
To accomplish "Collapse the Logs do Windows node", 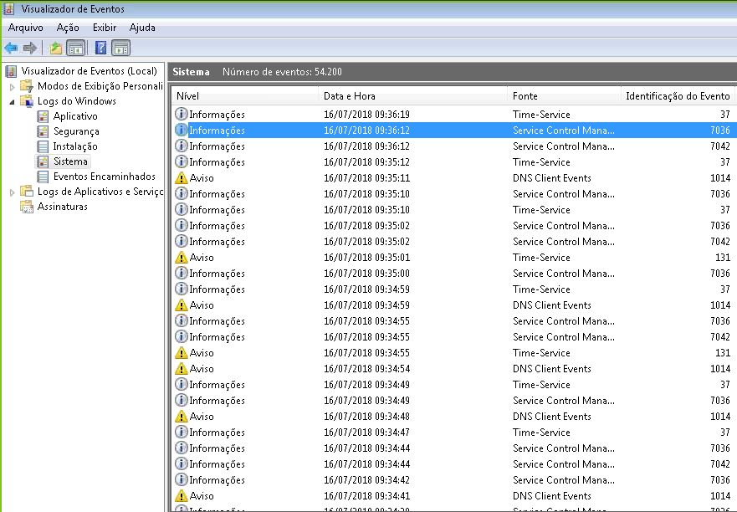I will [13, 101].
